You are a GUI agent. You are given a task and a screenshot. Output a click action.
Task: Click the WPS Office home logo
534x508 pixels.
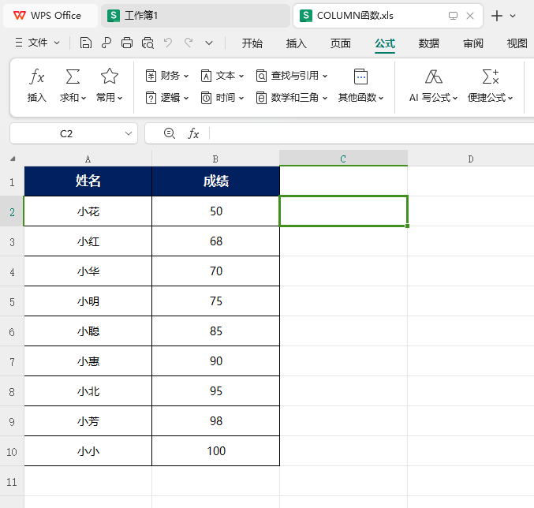[19, 16]
